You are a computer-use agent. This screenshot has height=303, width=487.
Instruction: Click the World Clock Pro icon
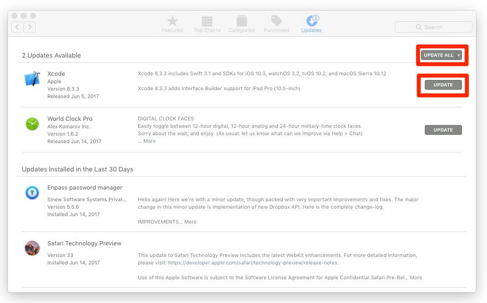coord(32,124)
